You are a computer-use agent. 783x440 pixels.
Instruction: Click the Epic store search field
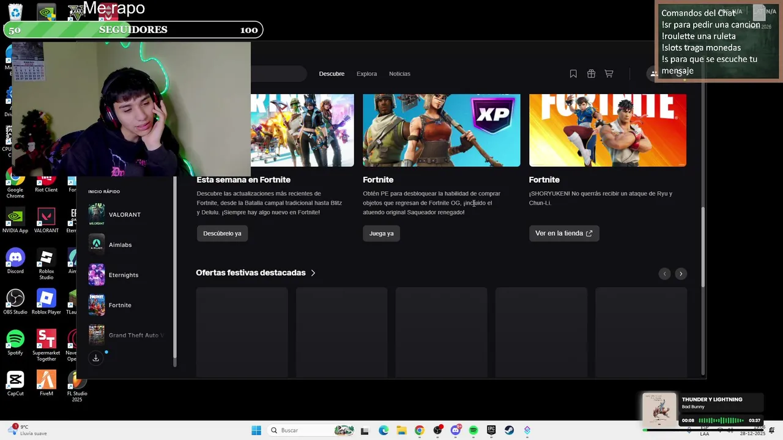[x=278, y=74]
